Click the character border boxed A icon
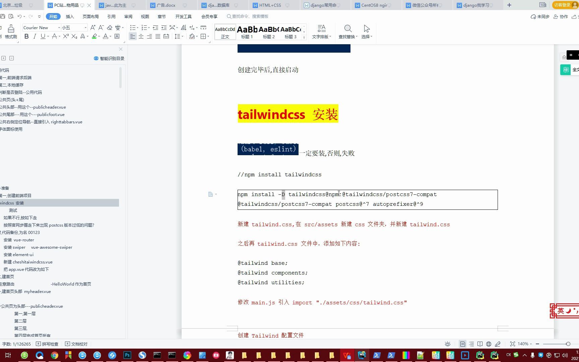579x362 pixels. click(x=117, y=36)
